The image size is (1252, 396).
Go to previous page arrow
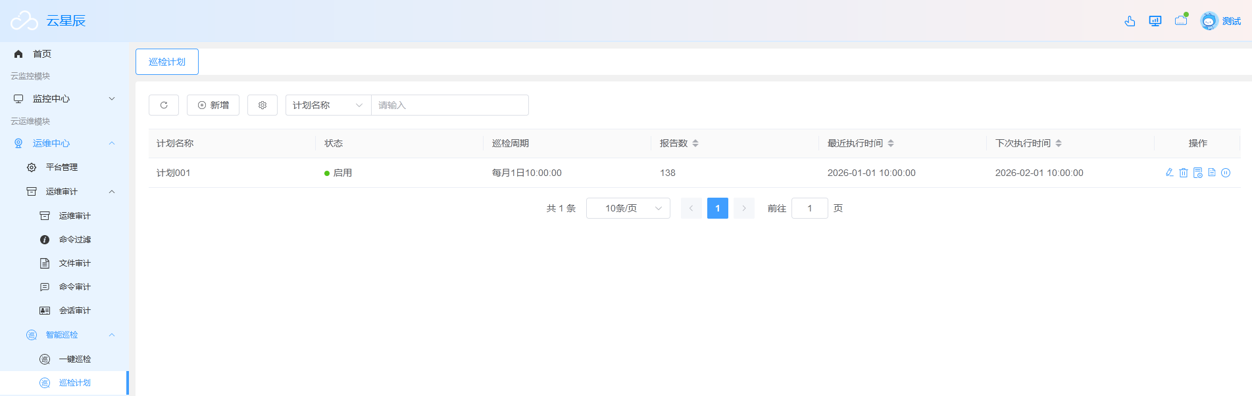click(x=691, y=208)
